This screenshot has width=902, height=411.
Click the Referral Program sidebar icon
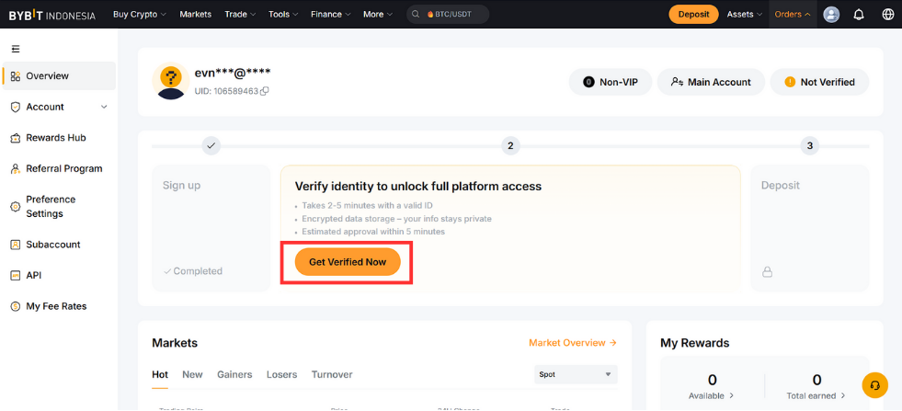[x=16, y=168]
